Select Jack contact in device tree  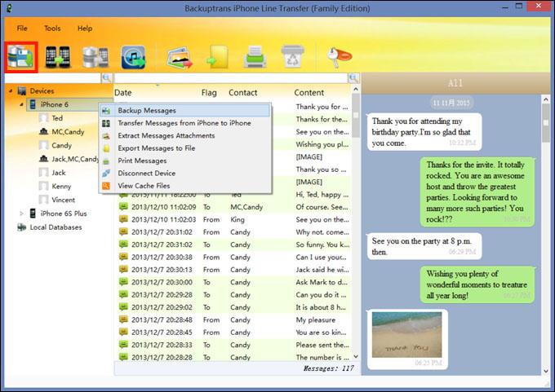click(x=59, y=173)
